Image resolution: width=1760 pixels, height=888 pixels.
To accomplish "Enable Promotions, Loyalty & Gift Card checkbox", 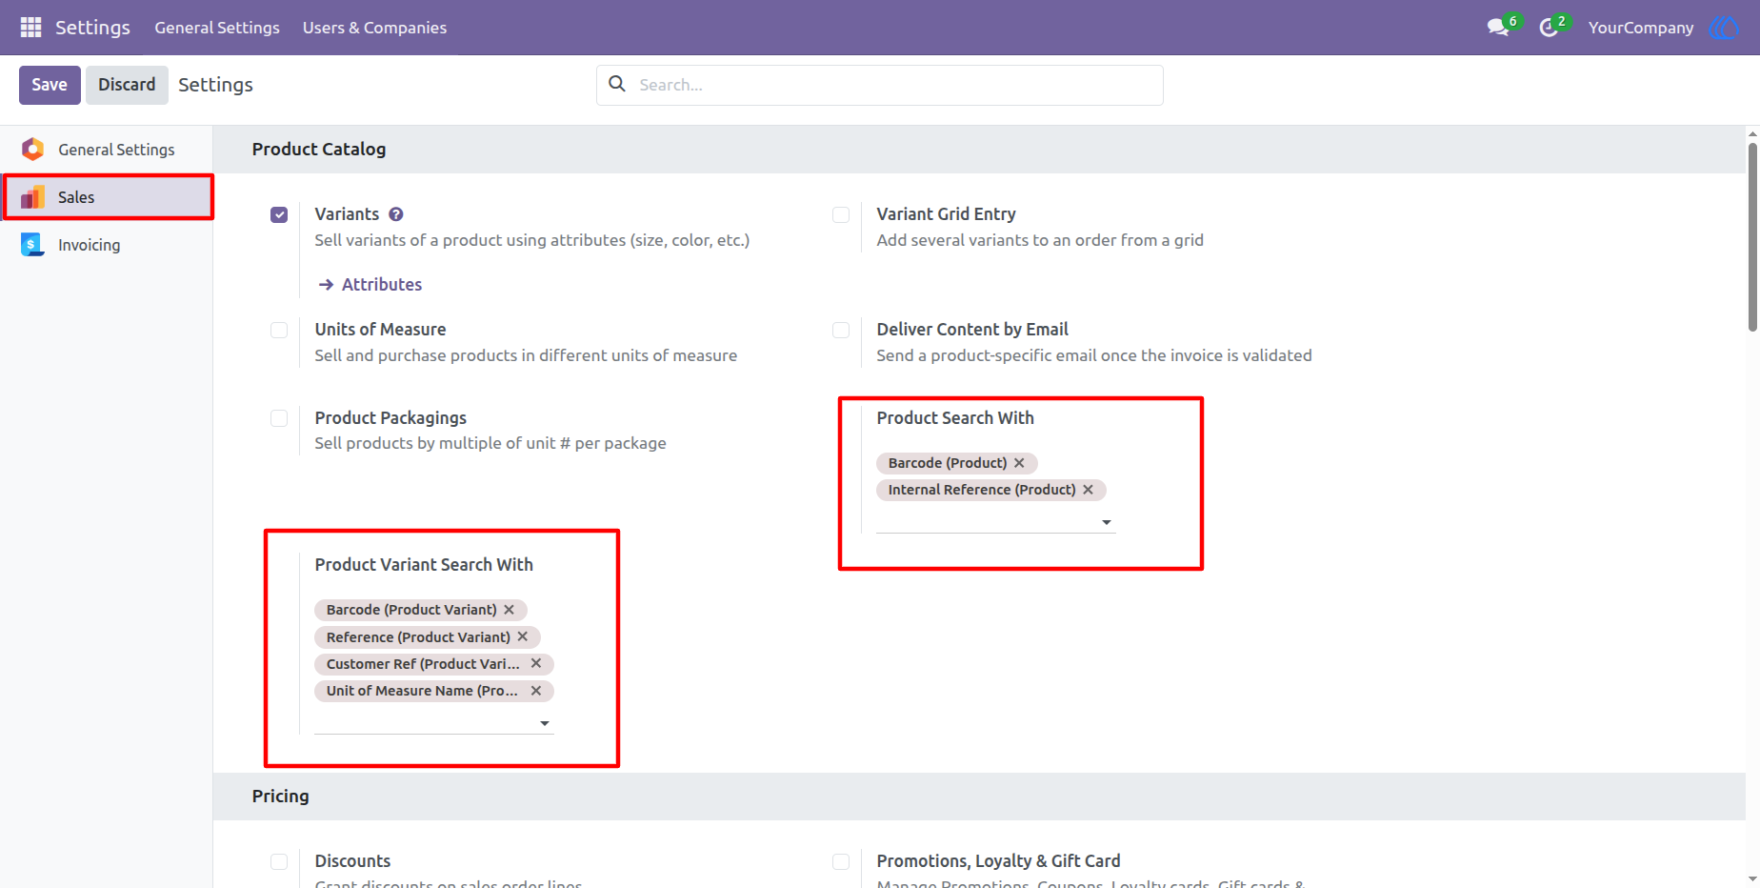I will 841,861.
